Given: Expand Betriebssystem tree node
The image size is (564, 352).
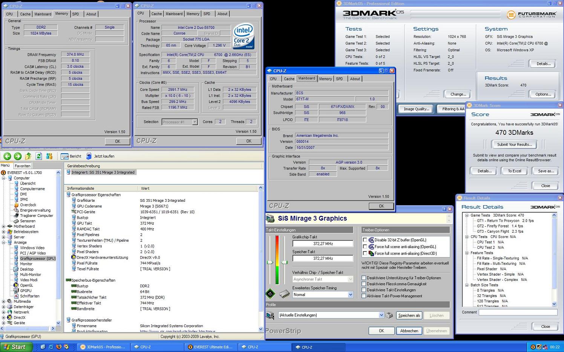Looking at the screenshot, I should [x=4, y=232].
